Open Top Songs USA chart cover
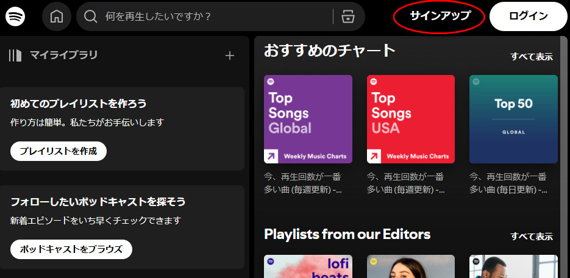The width and height of the screenshot is (570, 278). coord(411,119)
